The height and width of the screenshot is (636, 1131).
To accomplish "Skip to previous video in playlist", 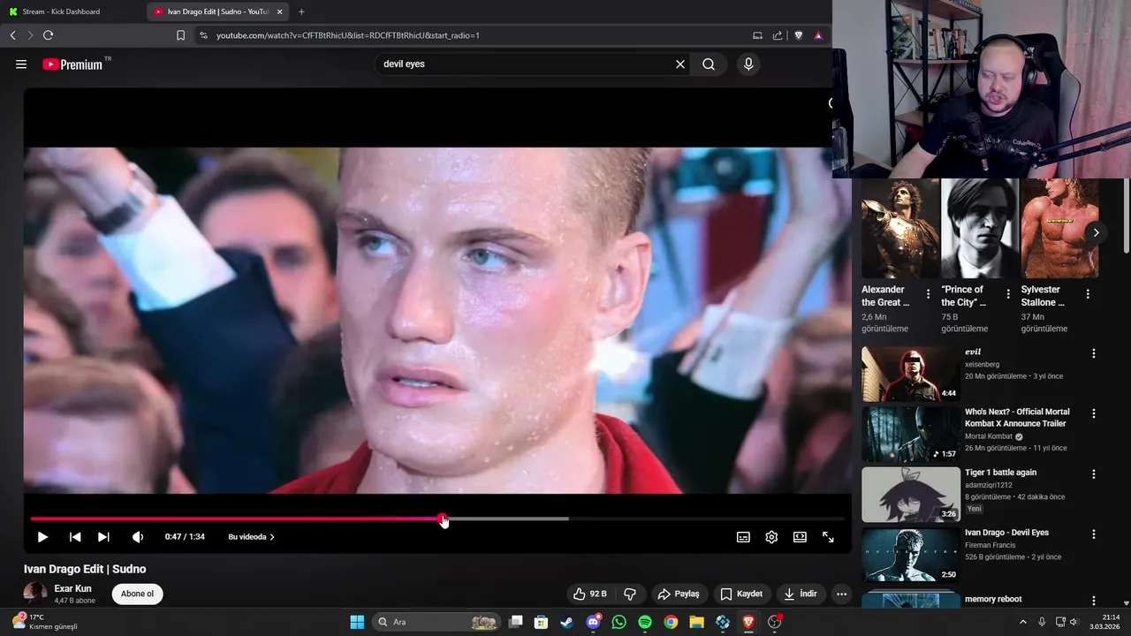I will click(75, 537).
